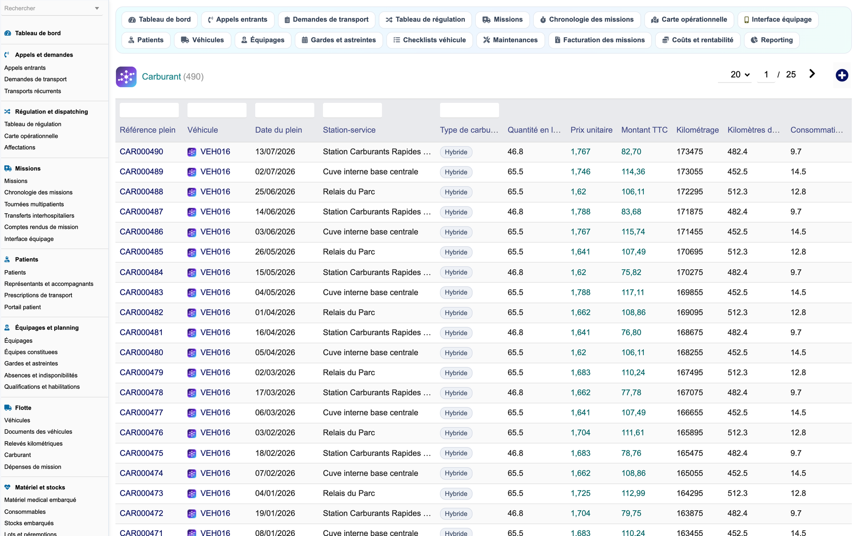Viewport: 867px width, 536px height.
Task: Click the purple Carburant module icon
Action: point(126,77)
